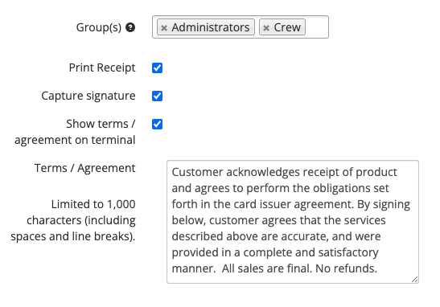Remove the Crew group tag
Image resolution: width=440 pixels, height=307 pixels.
tap(266, 28)
